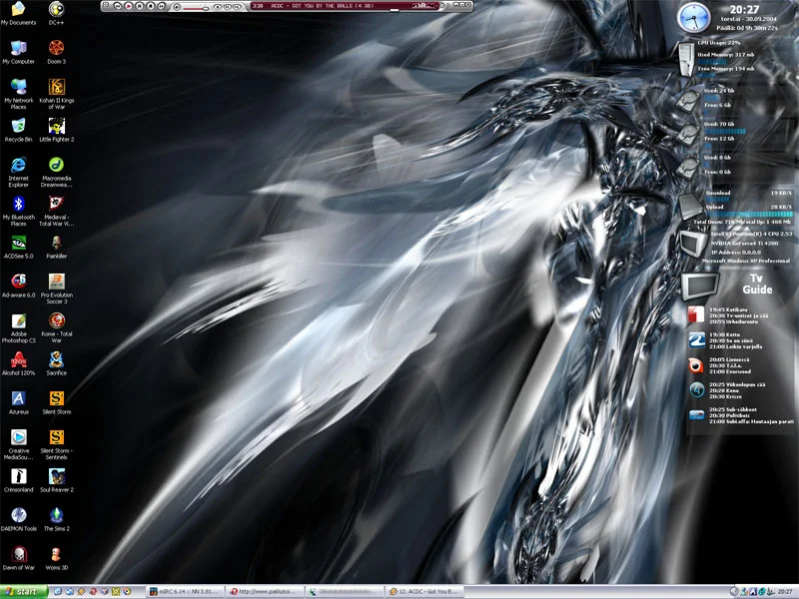Image resolution: width=799 pixels, height=599 pixels.
Task: Switch to the mIRC taskbar window
Action: [x=184, y=592]
